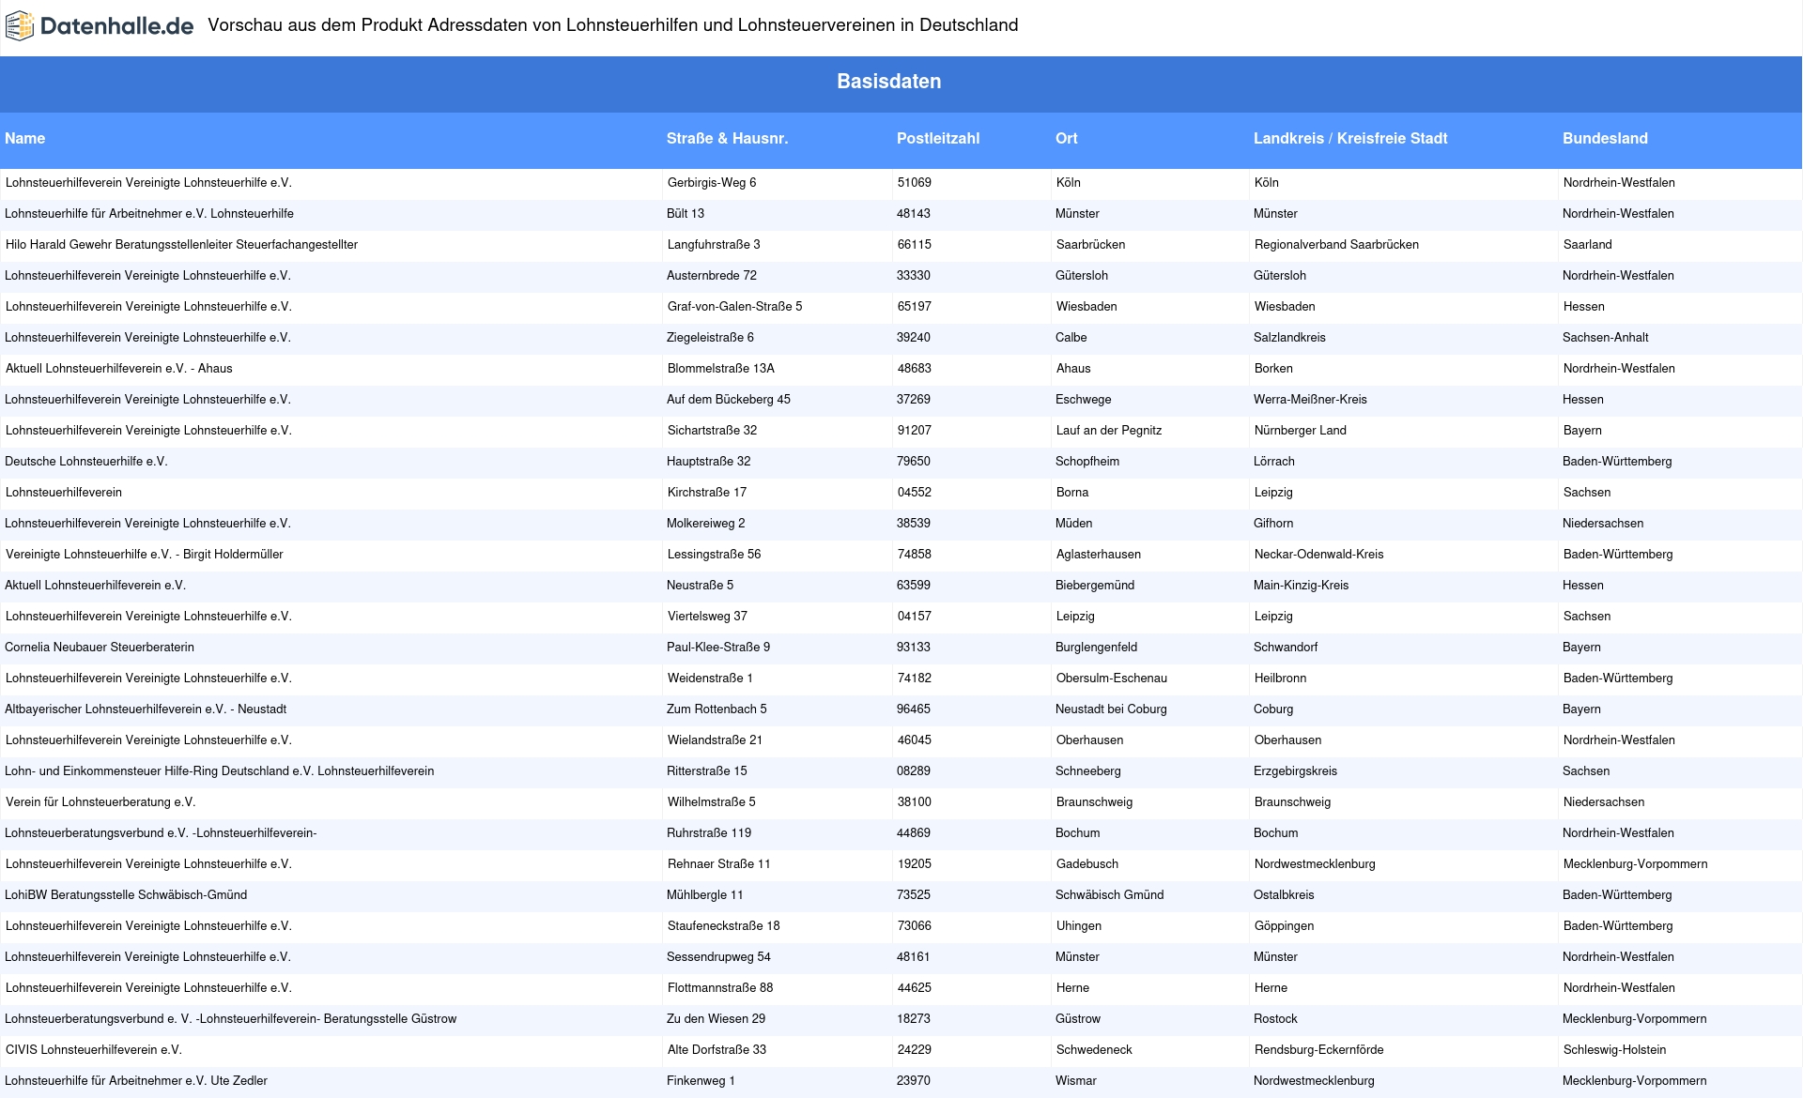
Task: Click the town 'Lauf an der Pegnitz'
Action: click(1109, 430)
